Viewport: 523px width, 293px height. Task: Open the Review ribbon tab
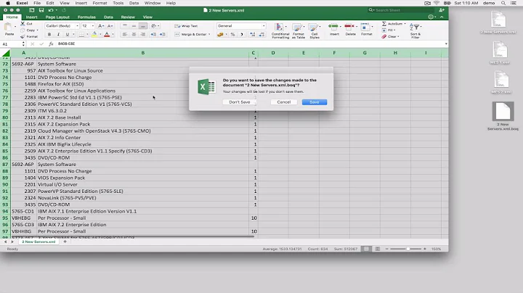click(x=128, y=17)
